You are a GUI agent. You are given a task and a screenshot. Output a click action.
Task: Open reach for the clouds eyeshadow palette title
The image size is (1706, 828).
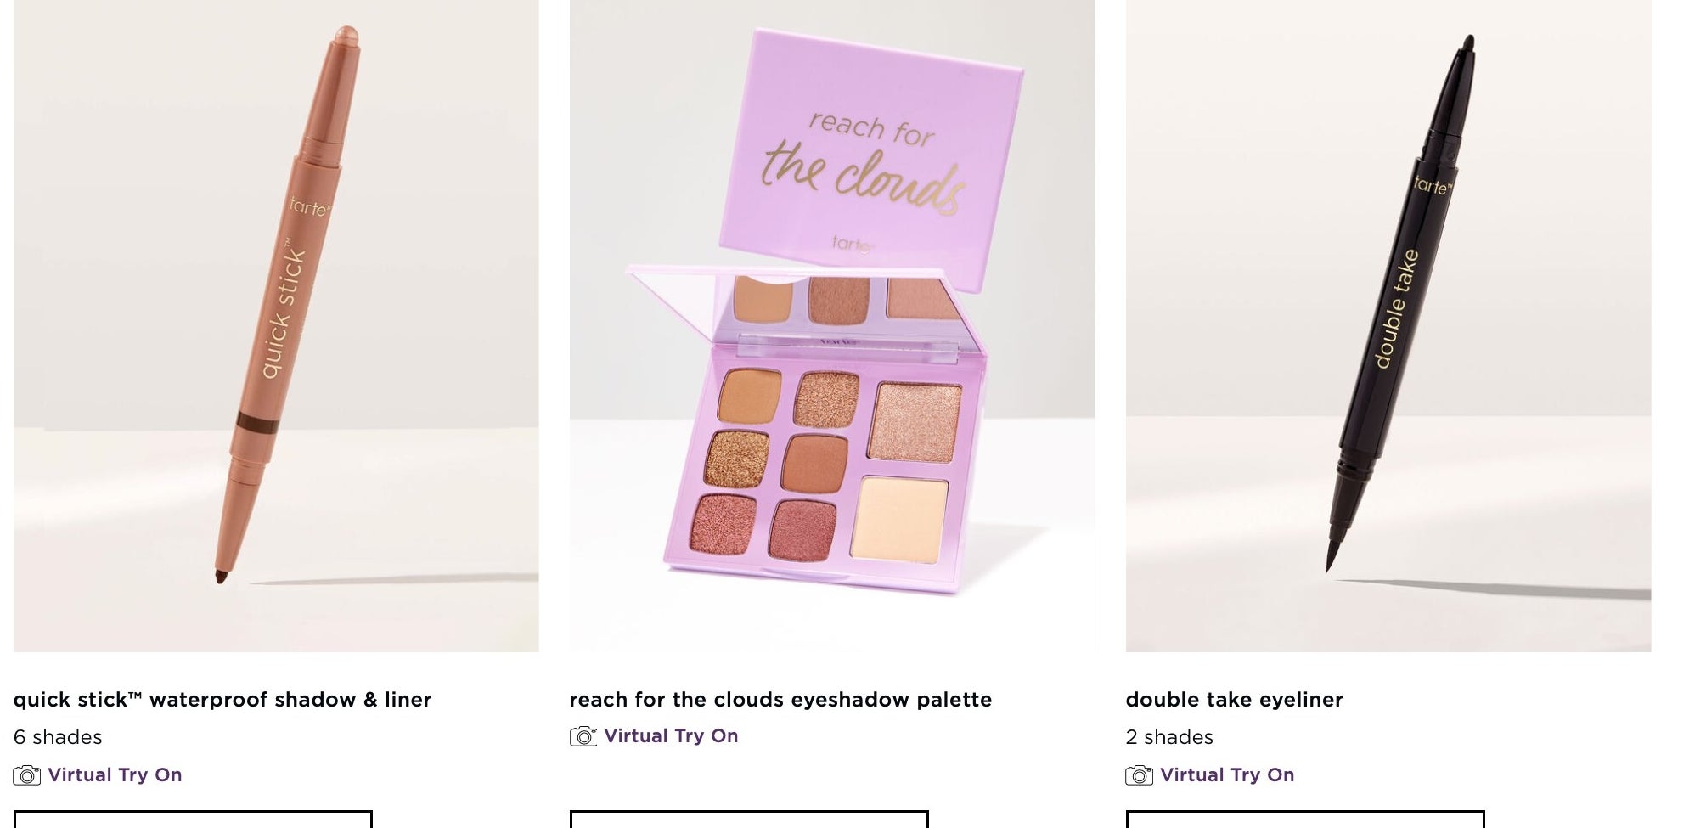pos(780,700)
